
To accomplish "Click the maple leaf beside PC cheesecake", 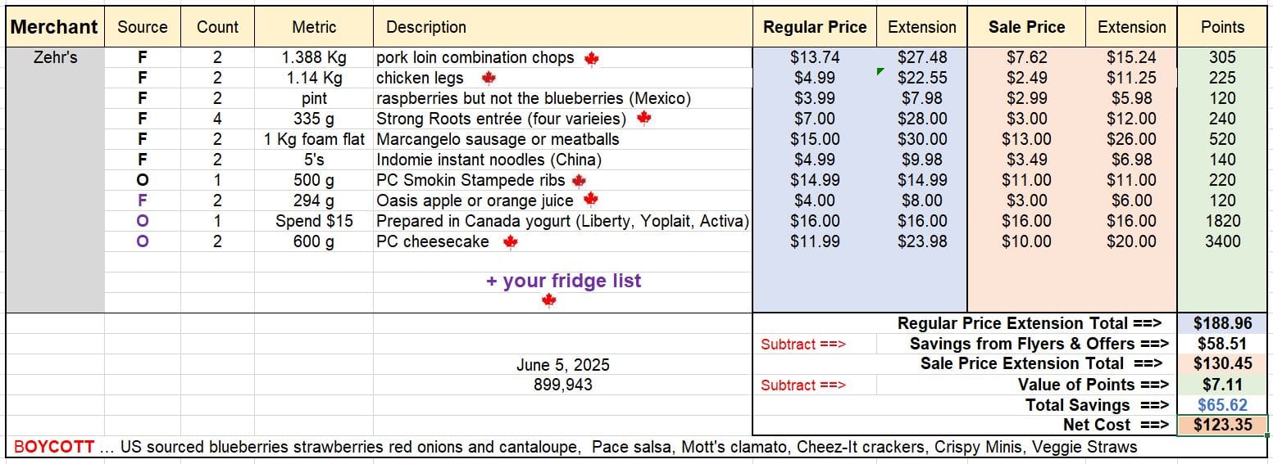I will [510, 241].
